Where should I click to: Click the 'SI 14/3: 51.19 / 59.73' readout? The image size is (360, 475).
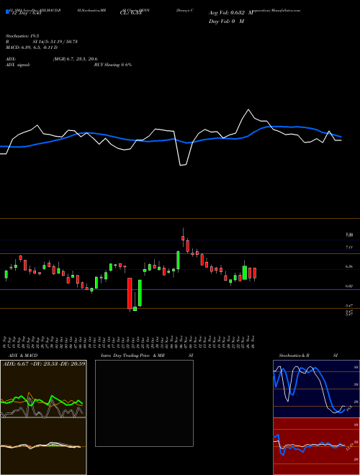(55, 42)
